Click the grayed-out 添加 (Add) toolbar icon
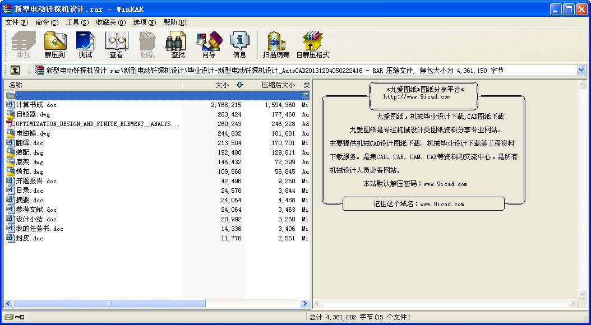Image resolution: width=591 pixels, height=325 pixels. pos(24,44)
